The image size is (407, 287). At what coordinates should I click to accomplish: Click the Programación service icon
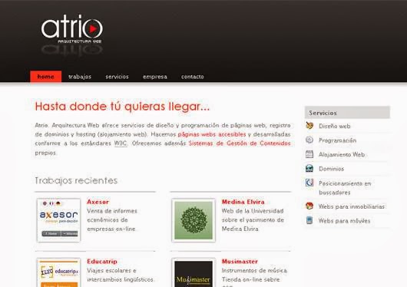point(309,140)
